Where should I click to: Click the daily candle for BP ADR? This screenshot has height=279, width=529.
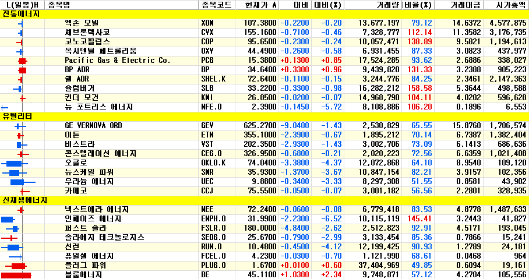point(22,70)
